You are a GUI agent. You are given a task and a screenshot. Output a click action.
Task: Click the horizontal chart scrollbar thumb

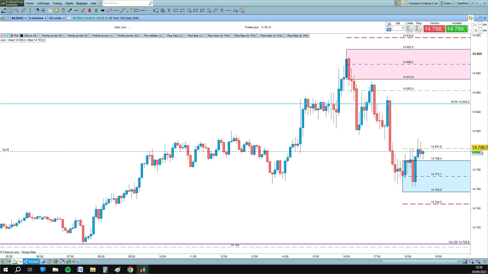[x=420, y=262]
